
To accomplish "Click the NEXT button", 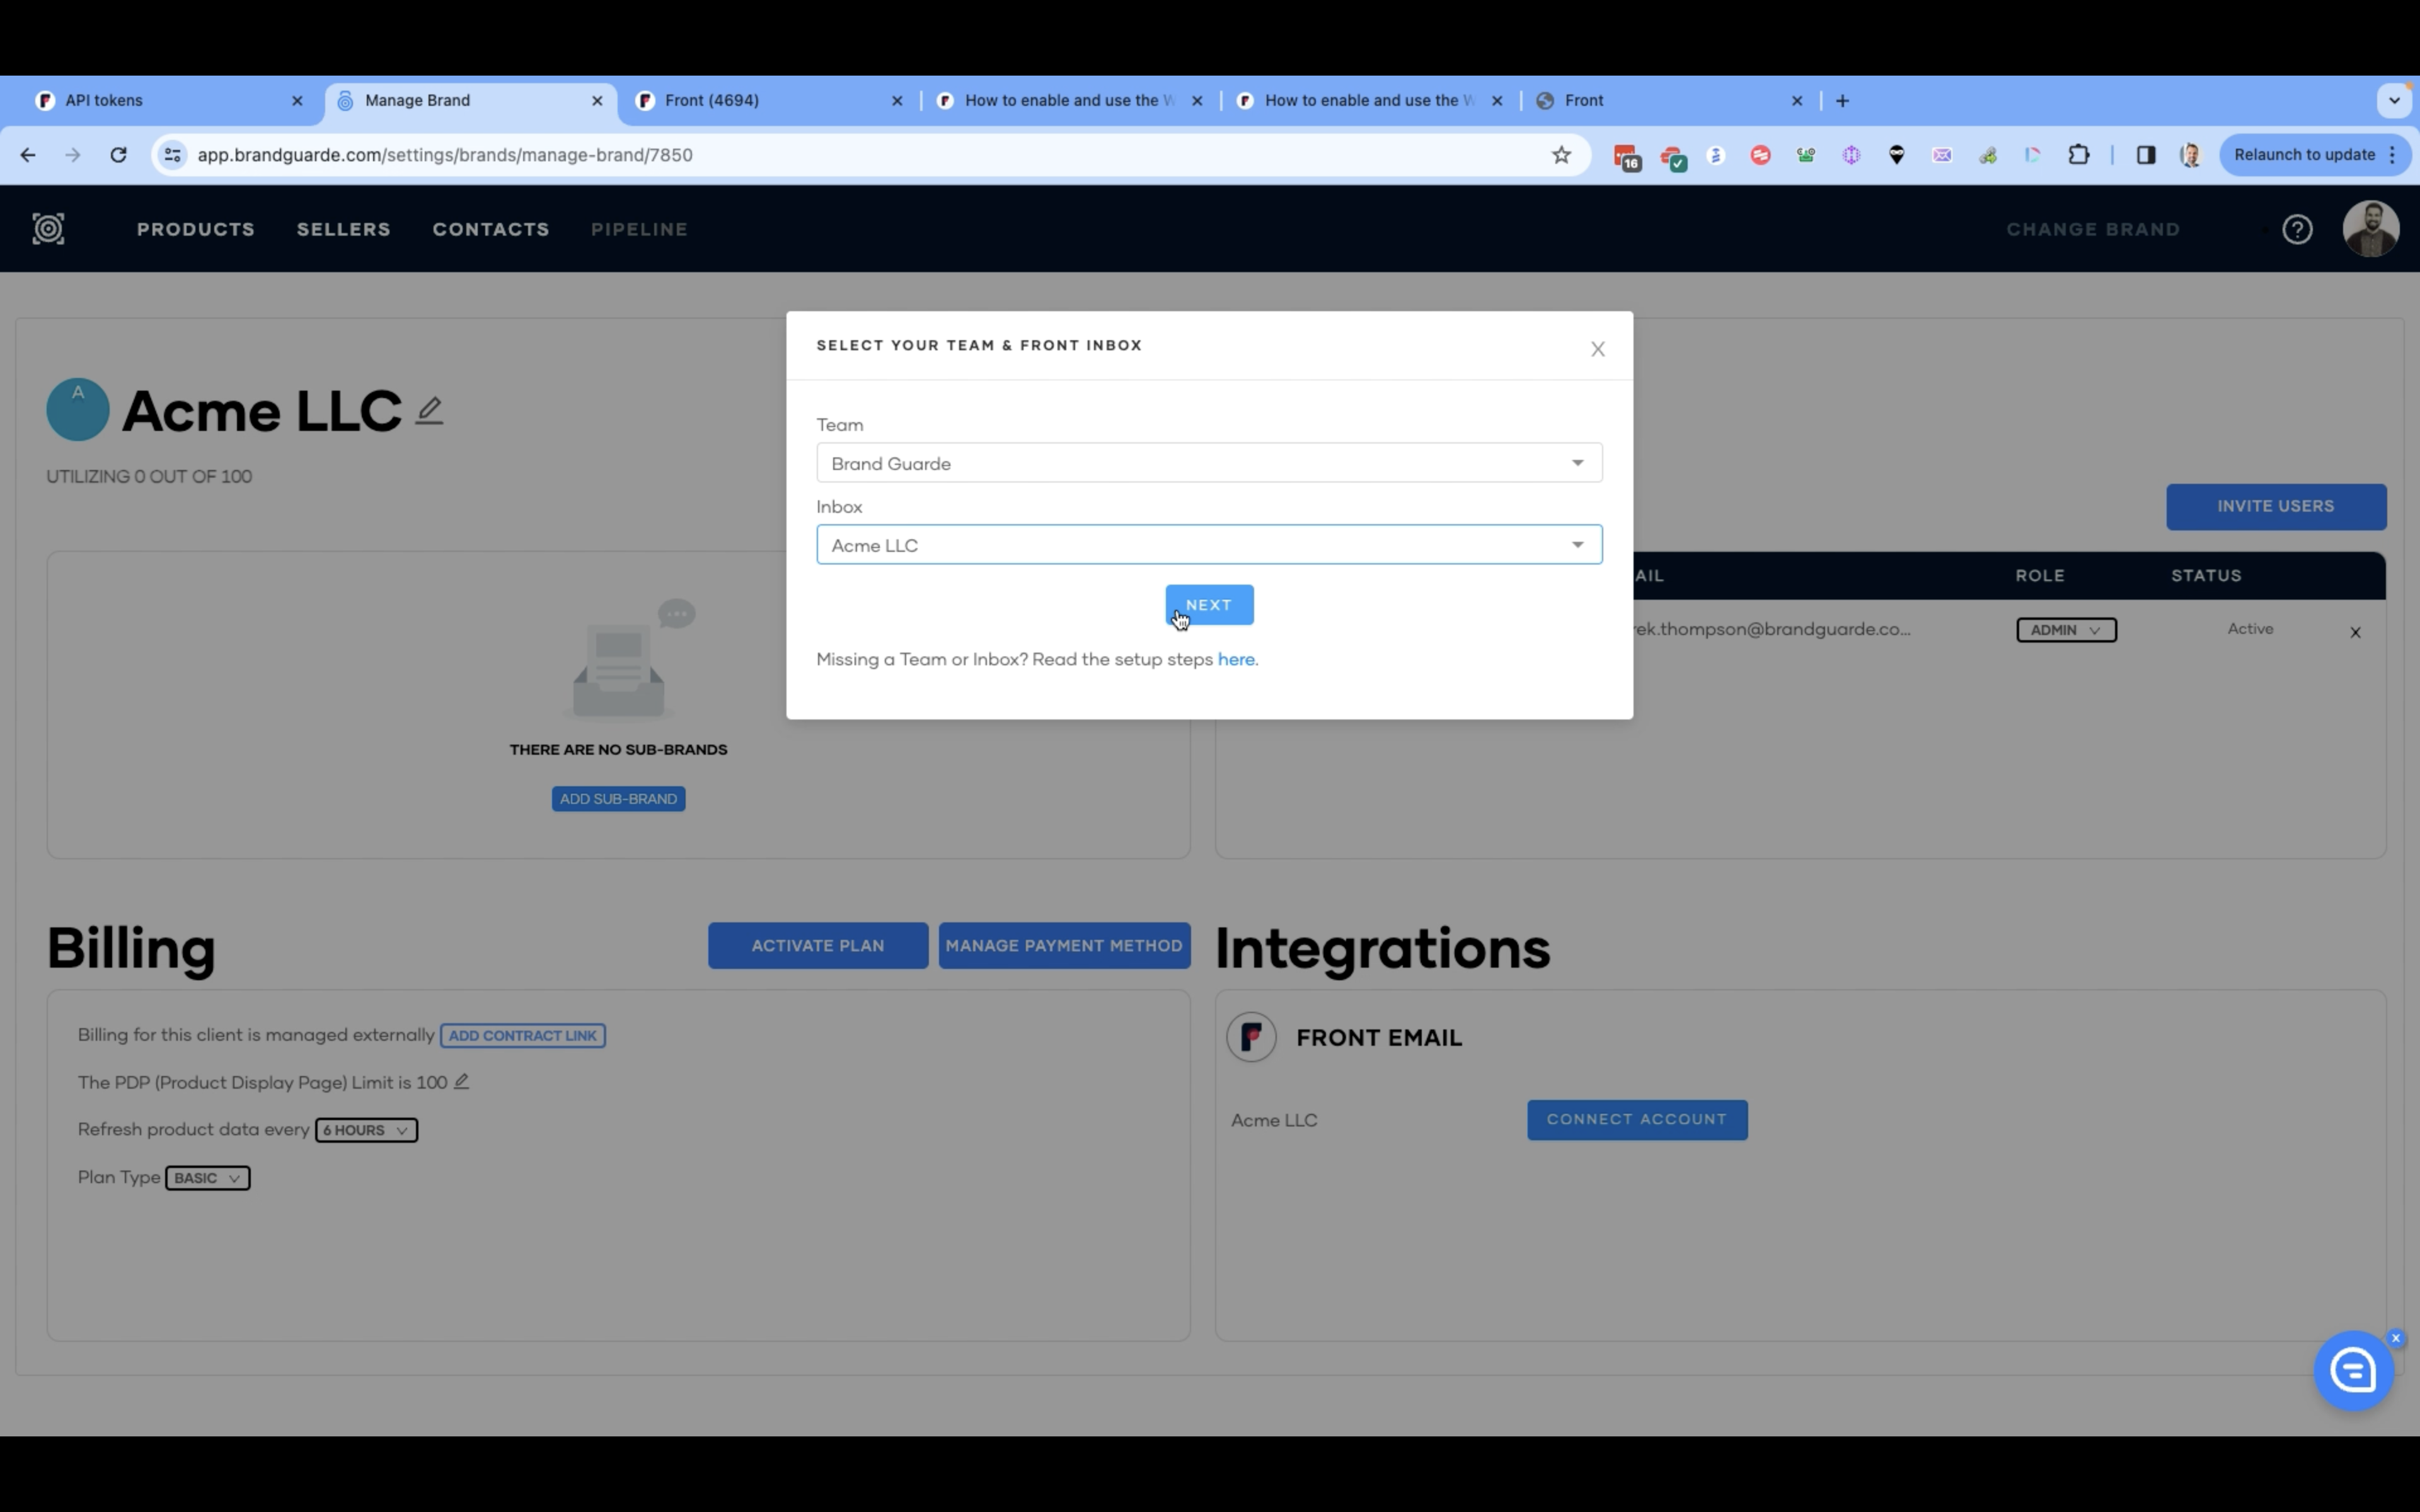I will tap(1209, 605).
